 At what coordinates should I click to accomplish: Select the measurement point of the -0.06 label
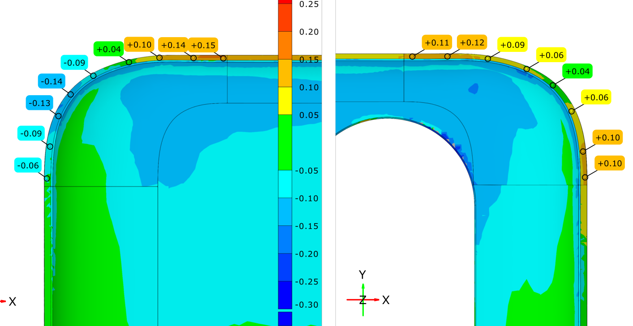[x=47, y=178]
